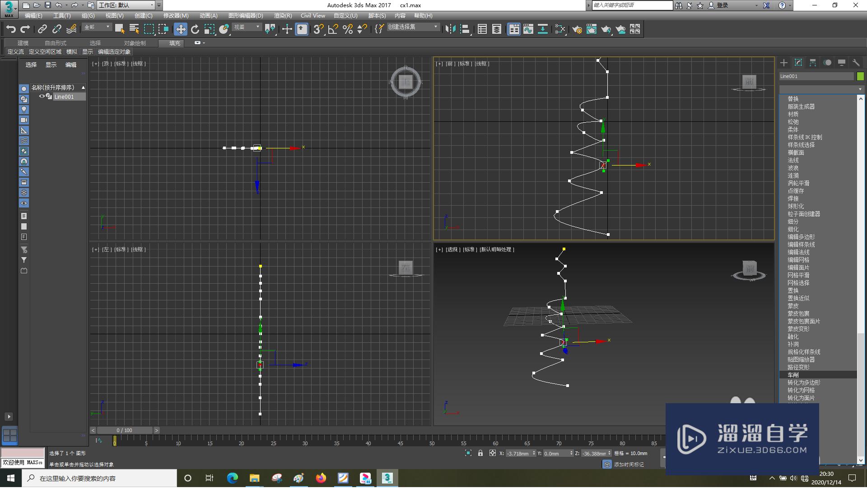Click the Line001 object name field
This screenshot has width=867, height=488.
(x=816, y=76)
